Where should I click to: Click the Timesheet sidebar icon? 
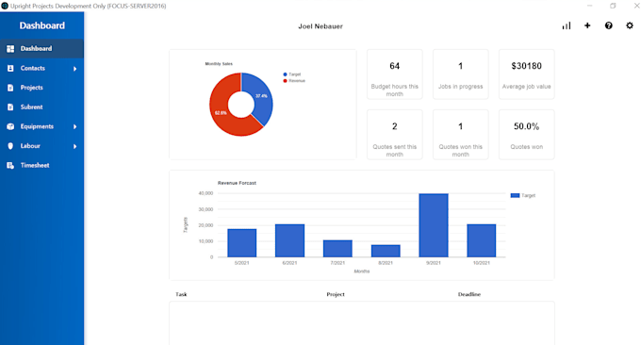point(10,166)
